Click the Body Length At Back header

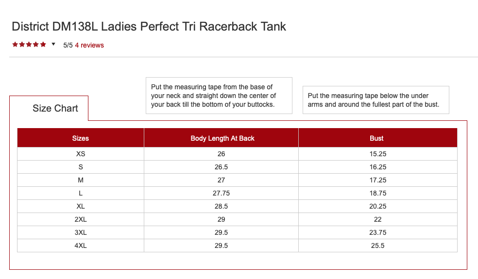coord(222,138)
